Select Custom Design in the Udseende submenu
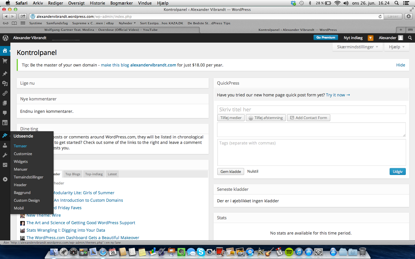415x259 pixels. [27, 200]
